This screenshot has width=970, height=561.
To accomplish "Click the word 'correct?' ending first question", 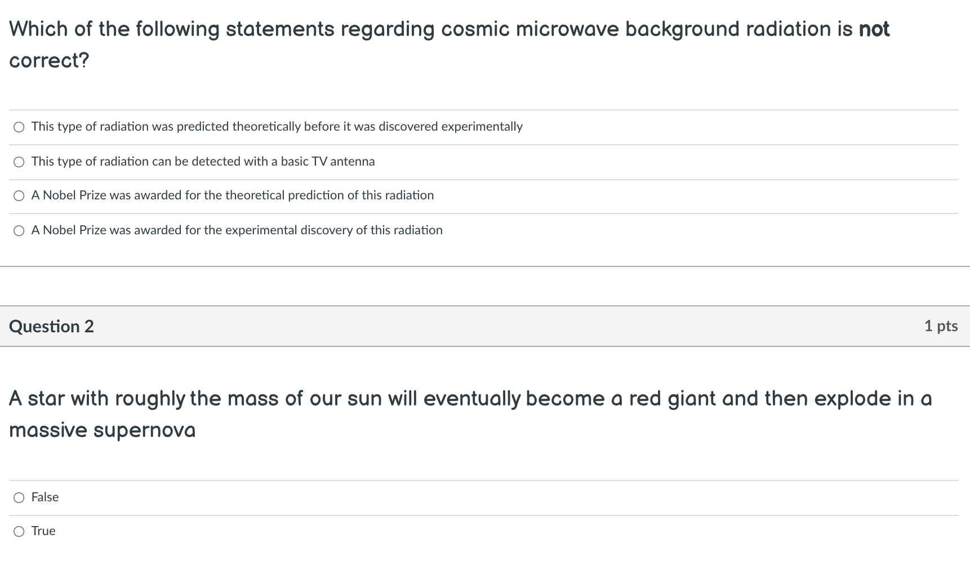I will pos(49,60).
